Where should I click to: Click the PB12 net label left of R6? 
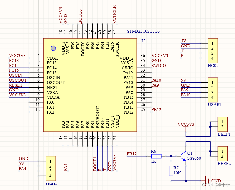point(132,154)
